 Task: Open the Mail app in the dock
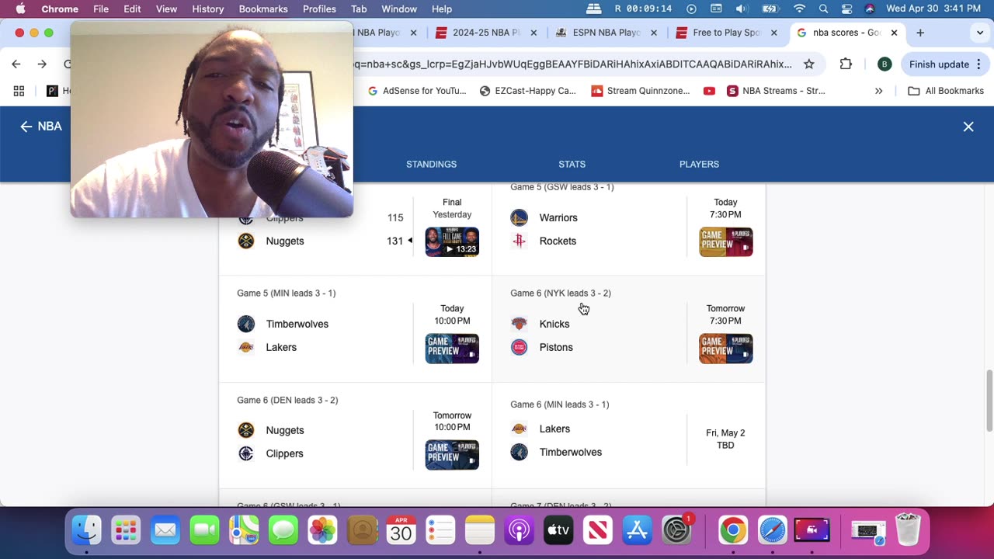click(165, 530)
